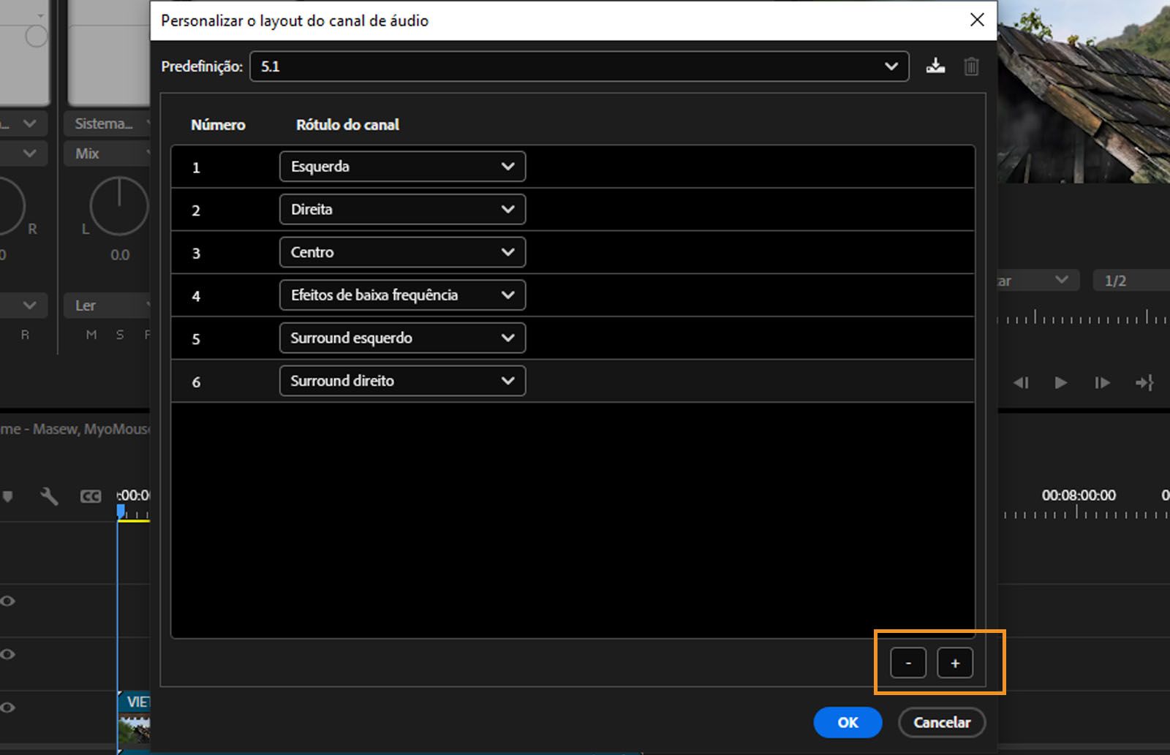
Task: Mute the track with the M toggle
Action: 91,334
